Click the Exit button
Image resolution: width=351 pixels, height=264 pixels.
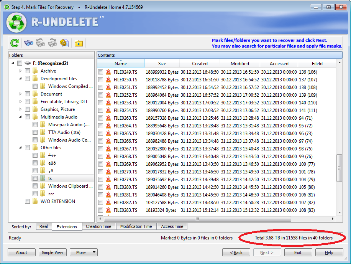298,252
